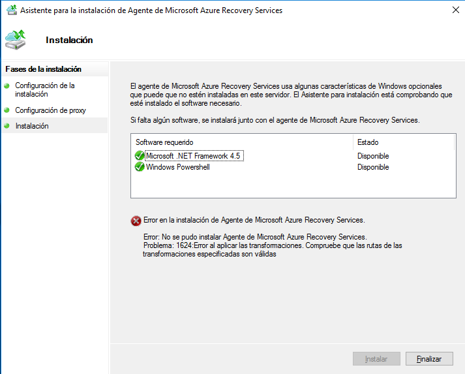Click the disabled Instalar button
Screen dimensions: 465x374
pyautogui.click(x=376, y=359)
